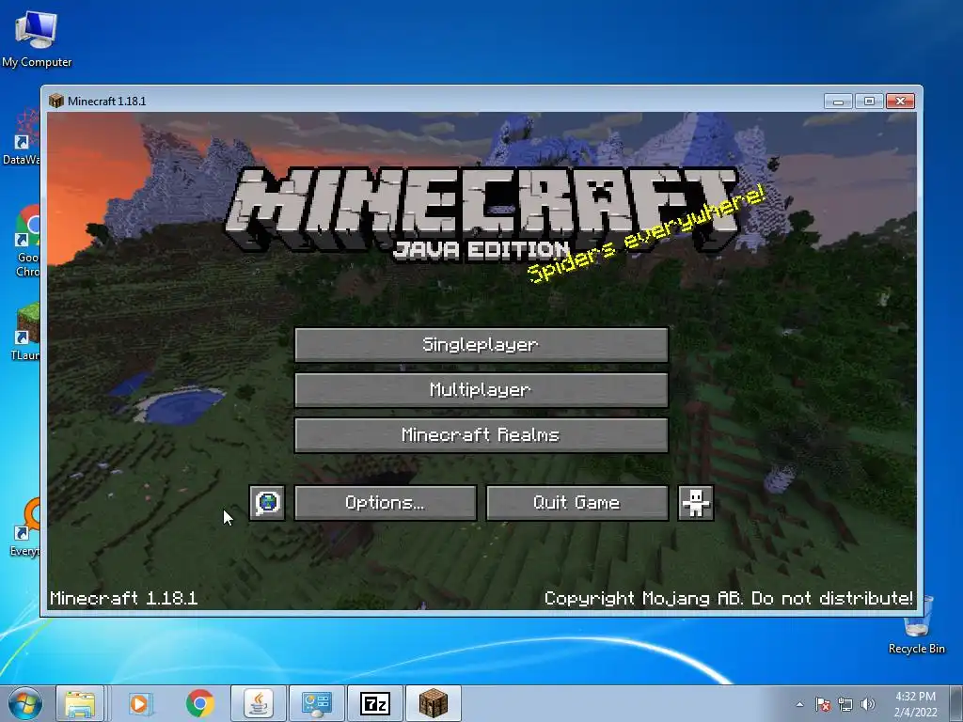Screen dimensions: 963x722
Task: Select the DataWa desktop shortcut
Action: tap(21, 137)
